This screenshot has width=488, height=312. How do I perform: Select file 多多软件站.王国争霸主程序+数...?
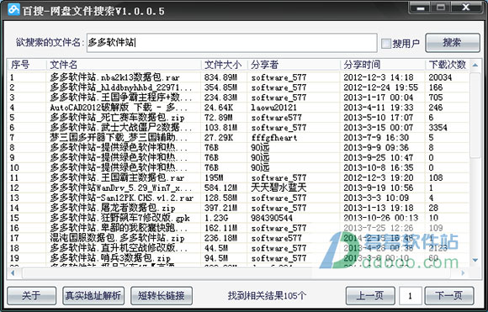121,98
